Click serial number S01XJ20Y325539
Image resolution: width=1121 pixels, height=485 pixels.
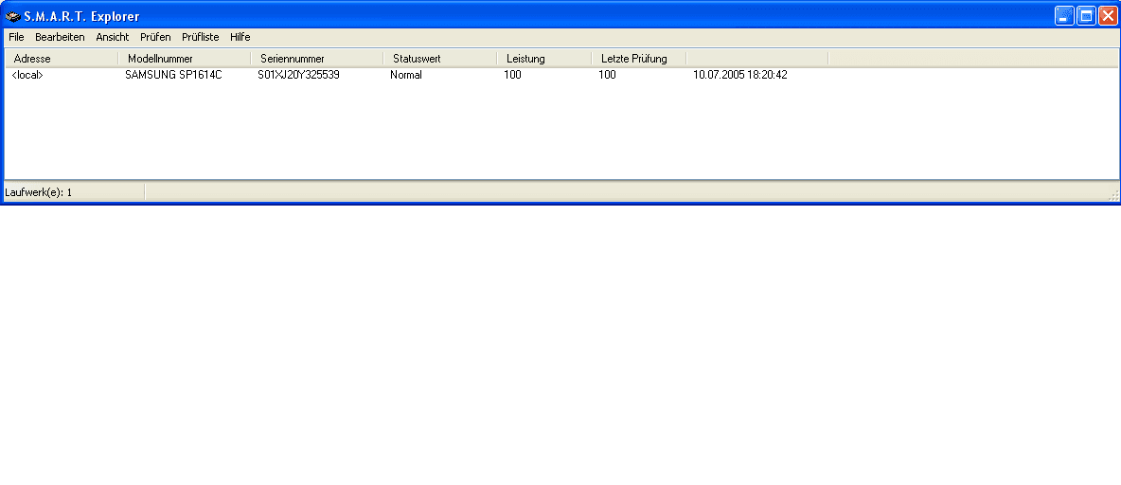click(298, 75)
